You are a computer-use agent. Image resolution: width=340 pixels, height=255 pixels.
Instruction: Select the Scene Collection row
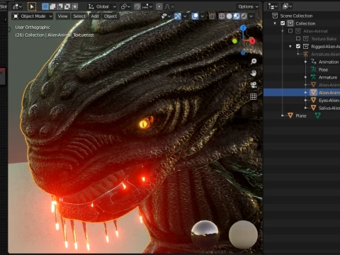click(x=302, y=16)
